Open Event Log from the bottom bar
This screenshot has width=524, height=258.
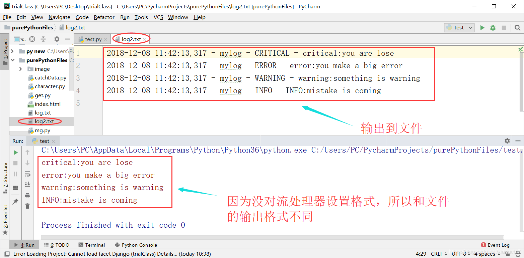495,245
